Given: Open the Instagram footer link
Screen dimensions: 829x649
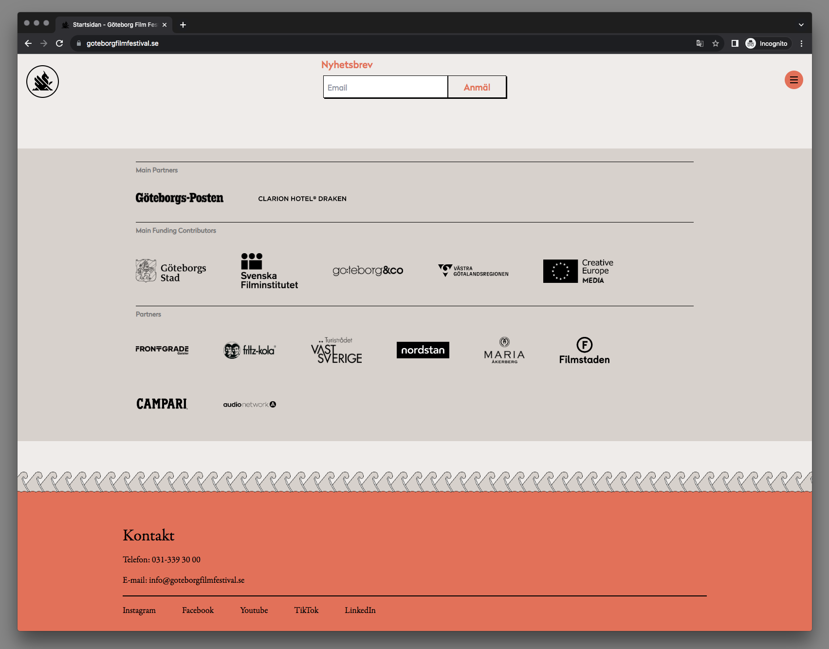Looking at the screenshot, I should [x=139, y=610].
